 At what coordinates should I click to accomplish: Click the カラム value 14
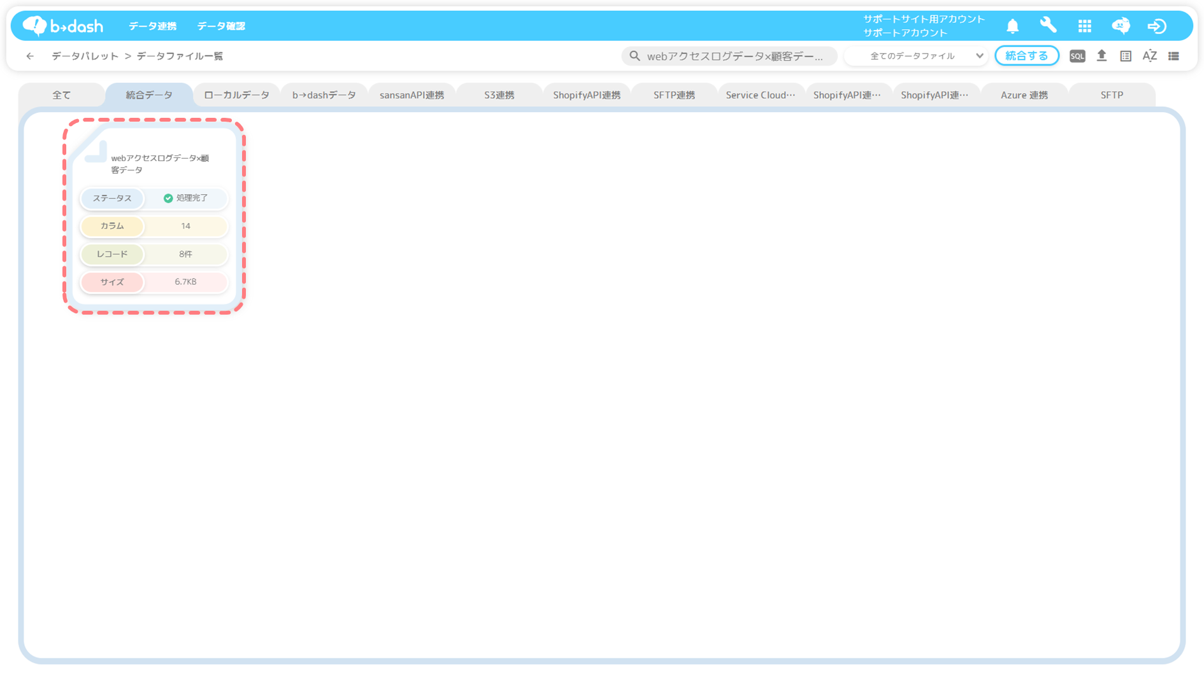185,226
